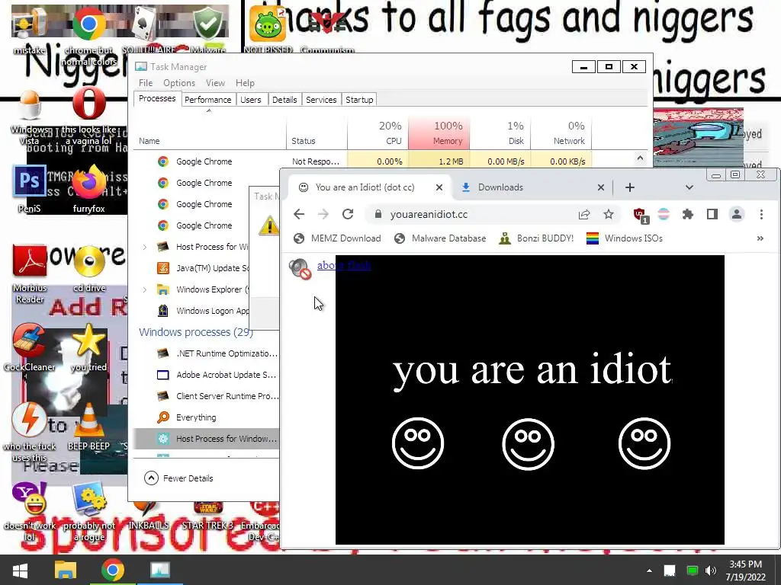Bookmark this page with the star icon
This screenshot has height=585, width=781.
pos(608,214)
